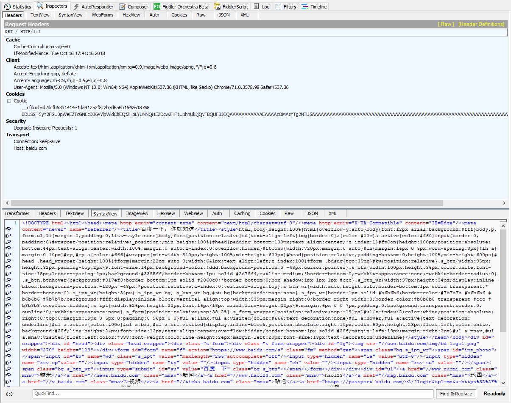Click the [Raw] link in Request Headers
Image resolution: width=511 pixels, height=403 pixels.
point(446,24)
